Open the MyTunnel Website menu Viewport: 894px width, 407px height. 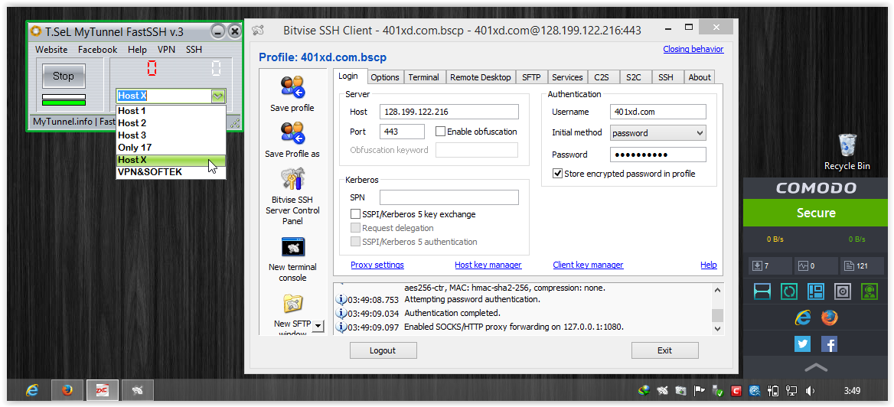pyautogui.click(x=51, y=50)
